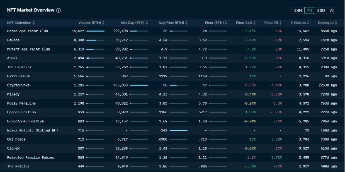Click CryptoPunks market cap 765,053
This screenshot has height=172, width=345.
pyautogui.click(x=121, y=85)
